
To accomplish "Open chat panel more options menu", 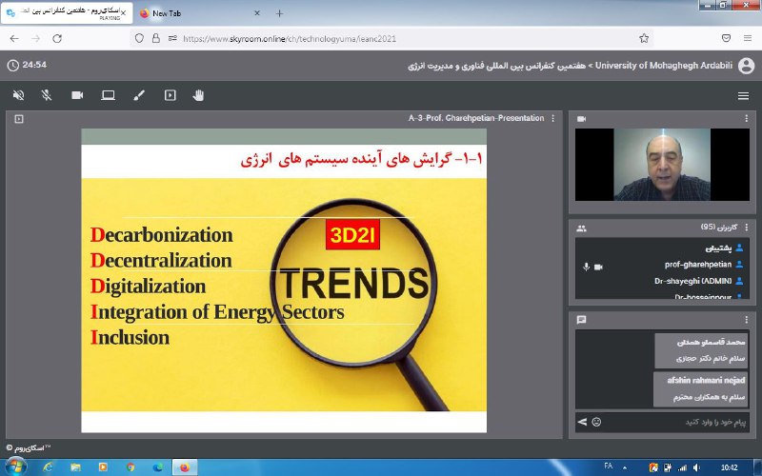I will point(747,320).
